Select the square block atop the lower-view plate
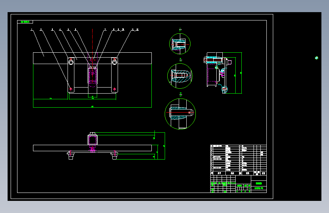Image resolution: width=329 pixels, height=213 pixels. [93, 139]
